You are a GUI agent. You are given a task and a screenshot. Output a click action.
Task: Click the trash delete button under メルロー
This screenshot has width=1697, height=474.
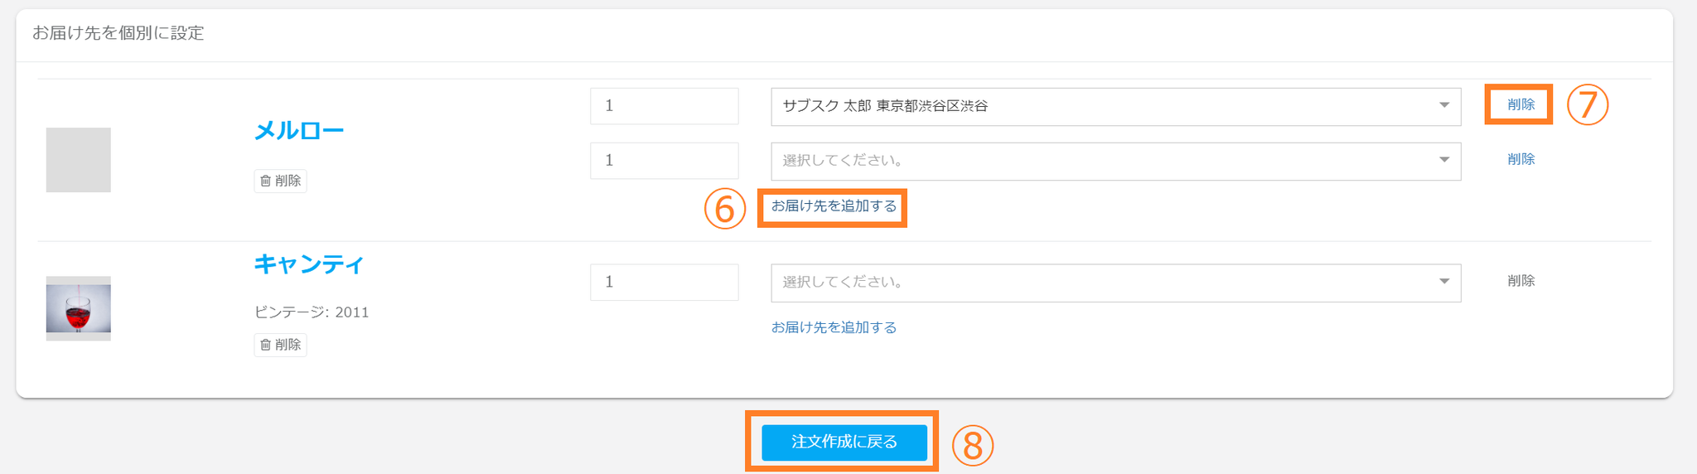click(x=280, y=181)
